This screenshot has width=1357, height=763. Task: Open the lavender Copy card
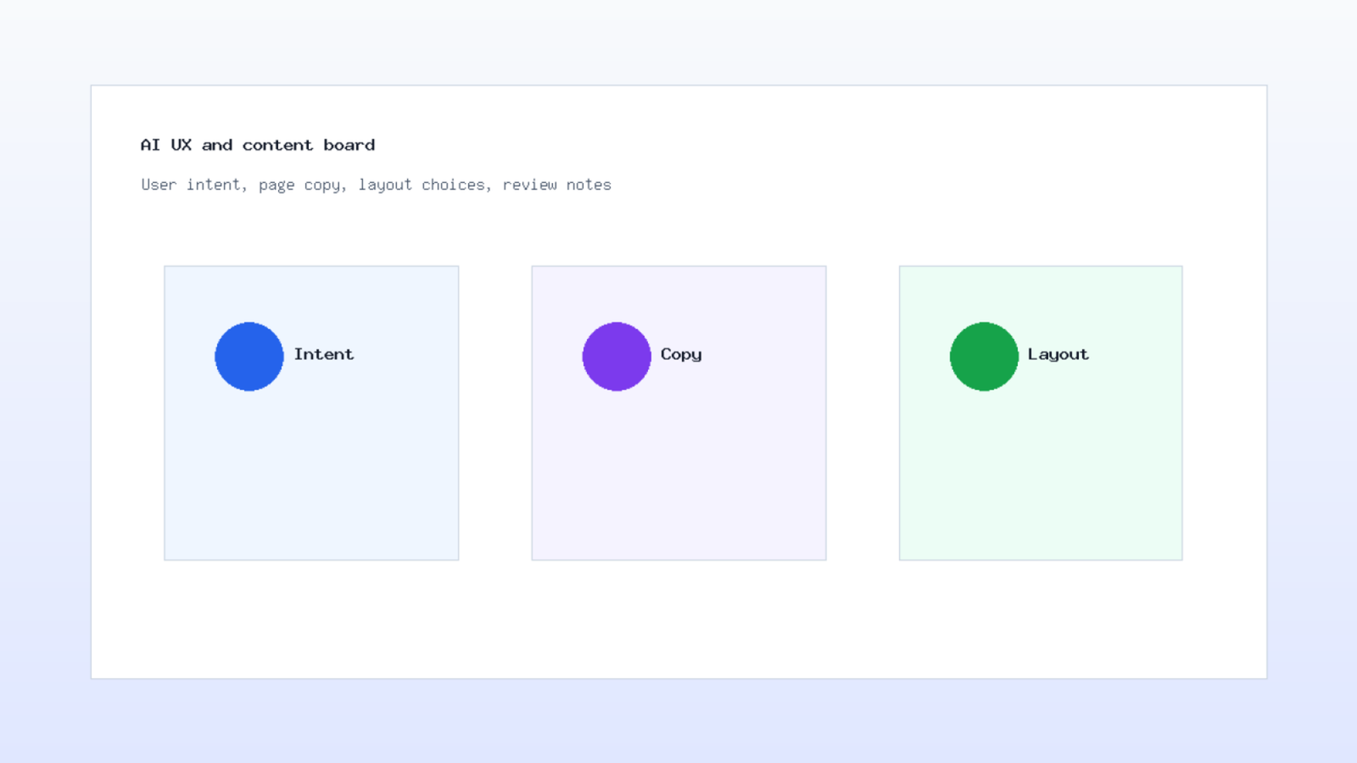click(678, 413)
